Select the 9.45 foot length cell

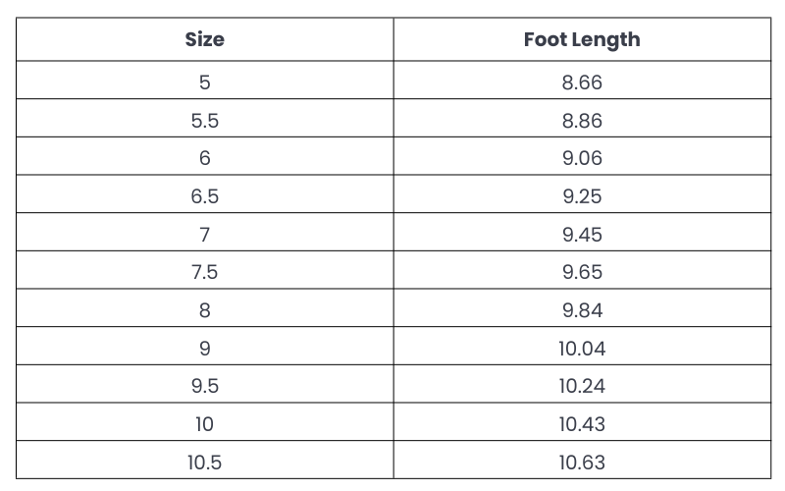(x=582, y=235)
